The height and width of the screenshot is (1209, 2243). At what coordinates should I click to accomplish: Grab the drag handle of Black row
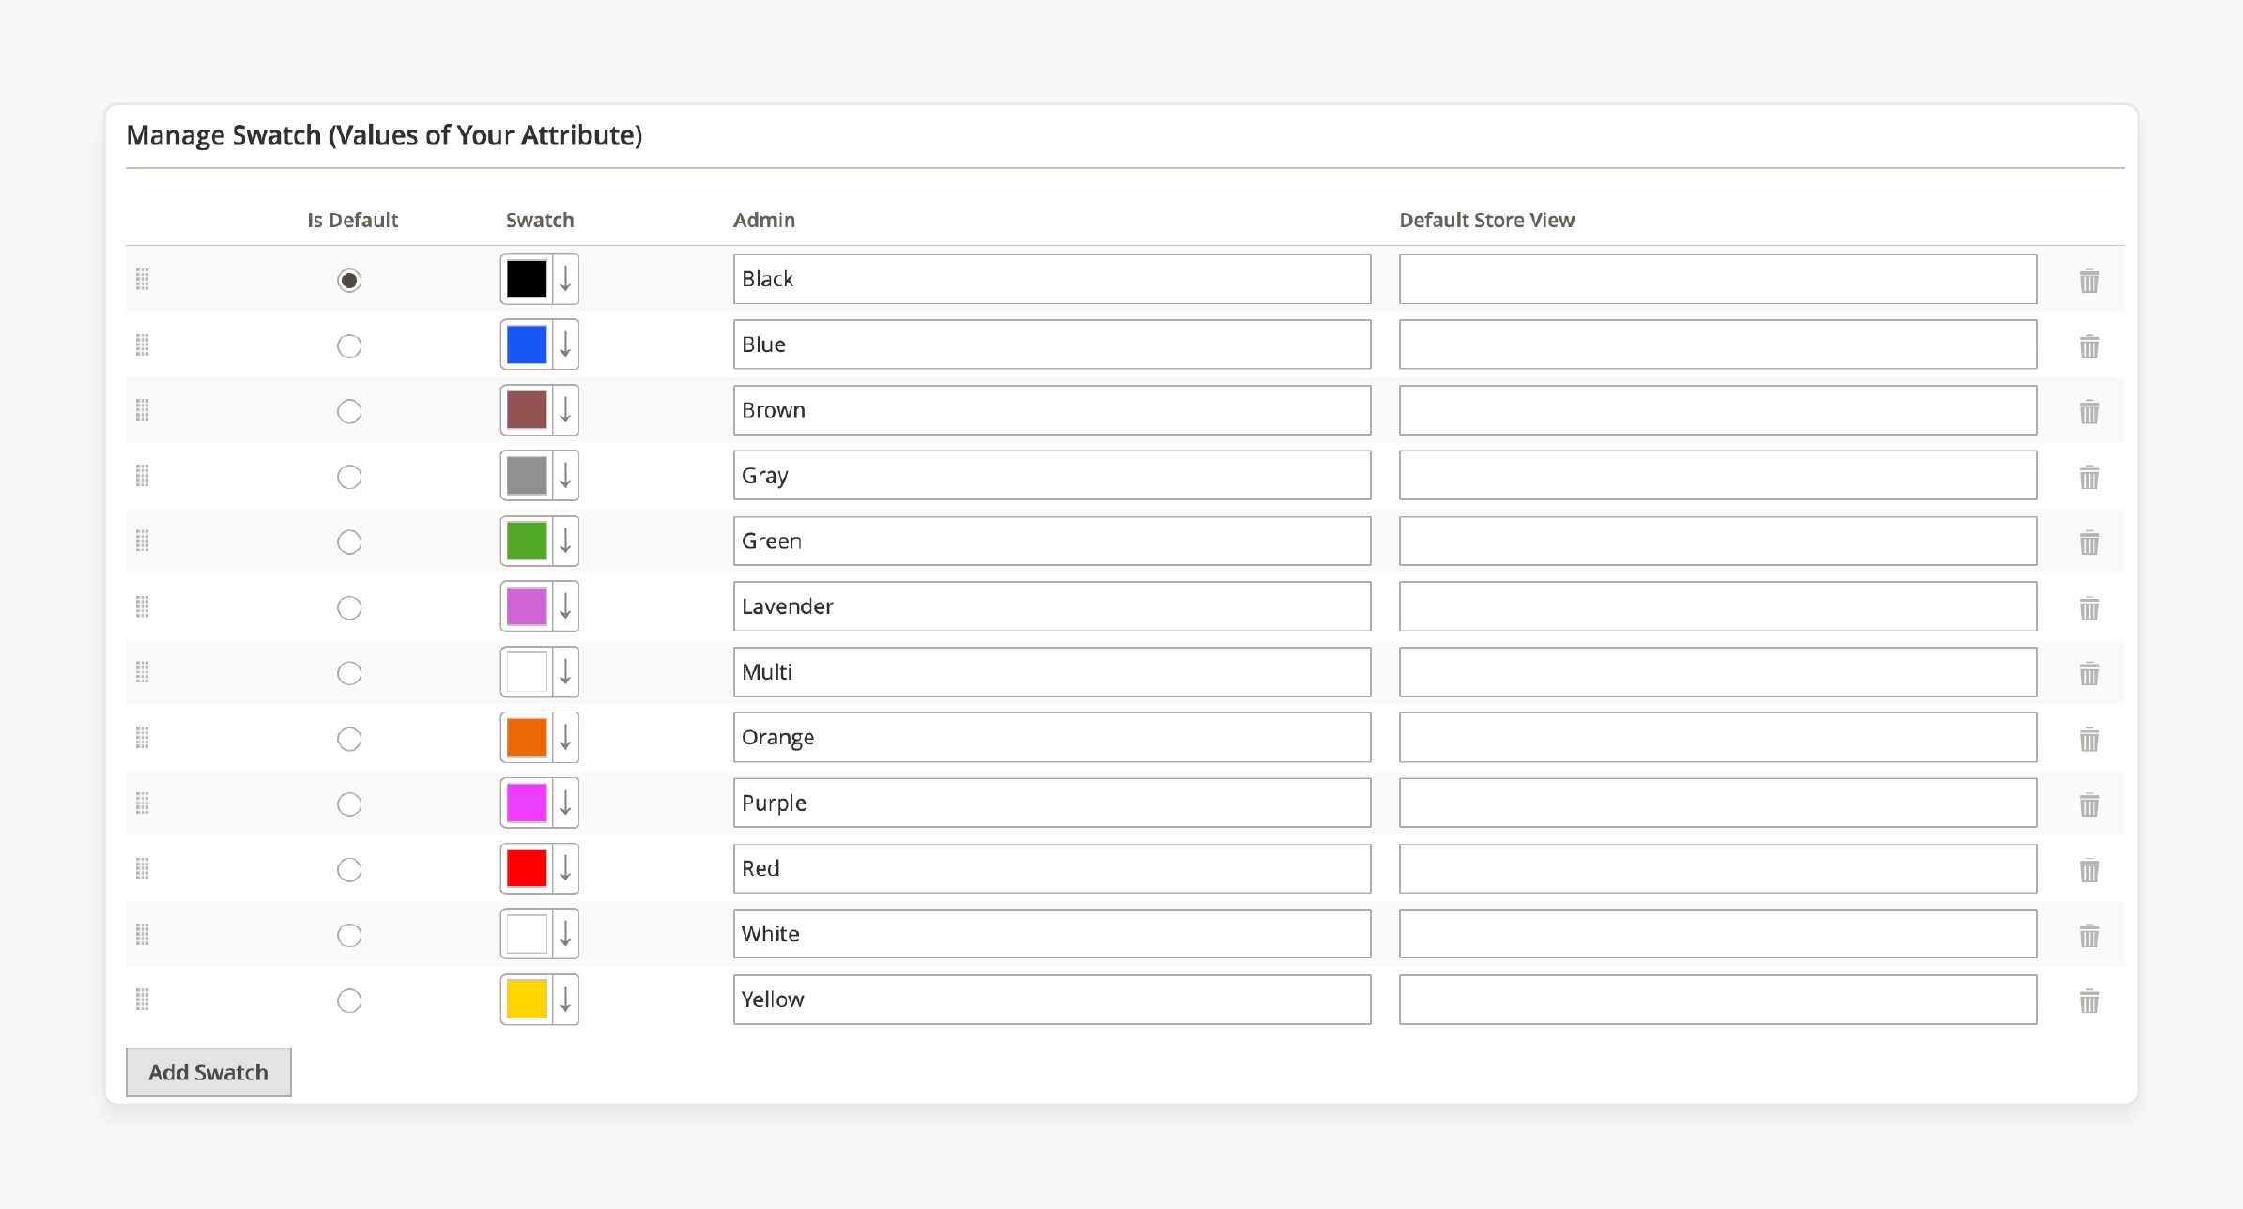tap(143, 279)
